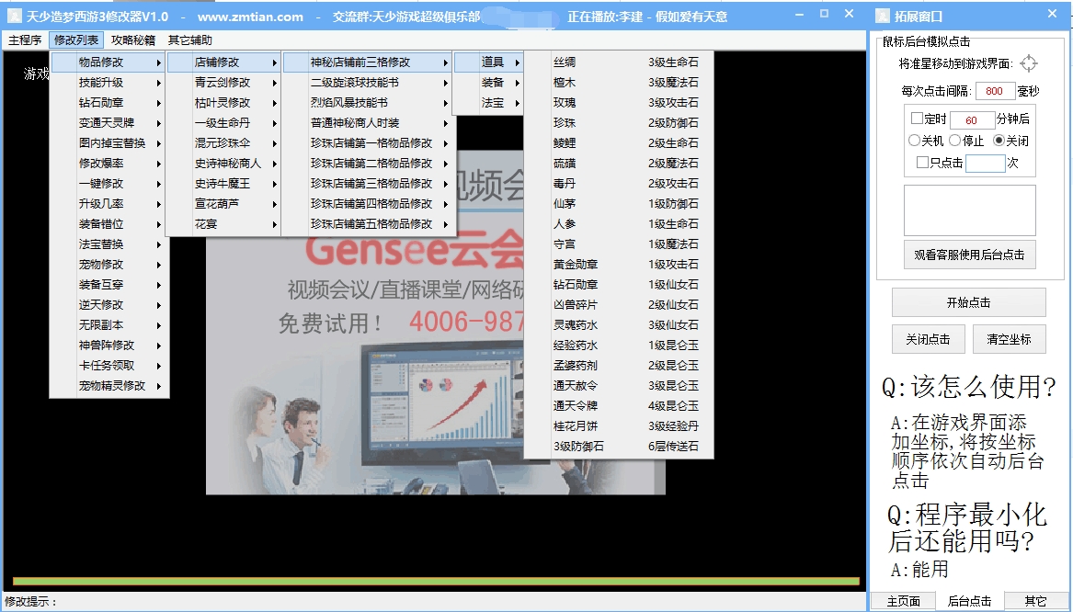Click the crosshair aiming icon

pos(1028,63)
